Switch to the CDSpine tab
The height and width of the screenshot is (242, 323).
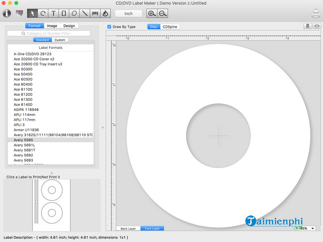click(x=170, y=26)
